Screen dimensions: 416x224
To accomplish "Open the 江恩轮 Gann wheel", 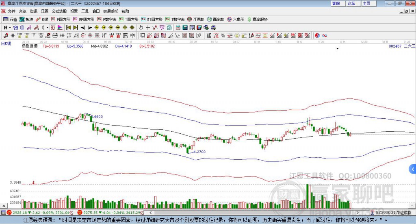I will tap(196, 20).
